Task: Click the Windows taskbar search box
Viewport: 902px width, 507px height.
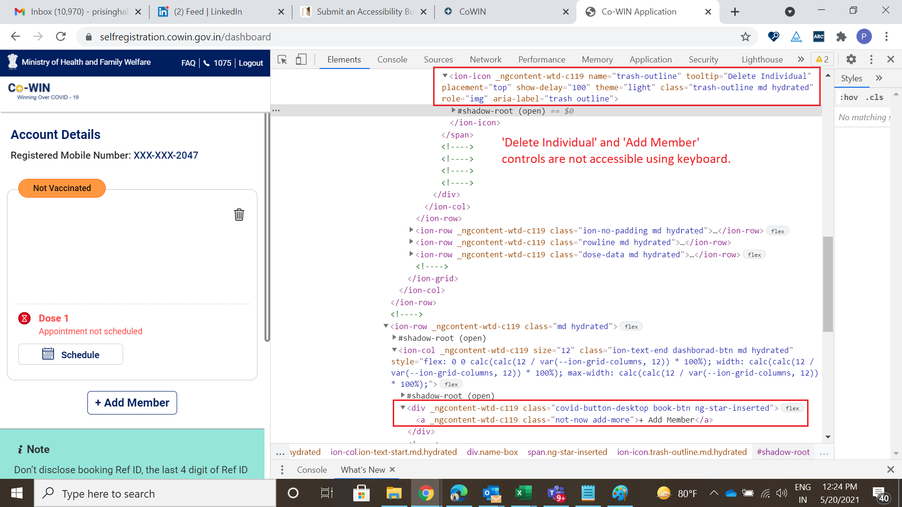Action: click(155, 493)
